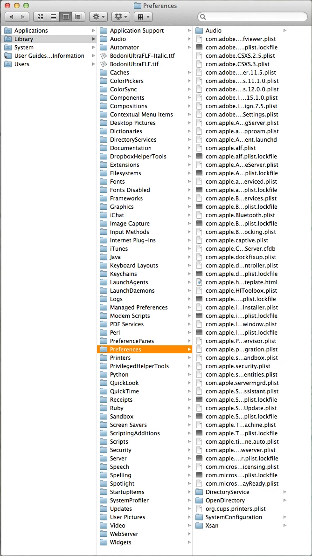Select com.apple.alf.plist.lockfile icon
The height and width of the screenshot is (556, 312).
tap(199, 157)
